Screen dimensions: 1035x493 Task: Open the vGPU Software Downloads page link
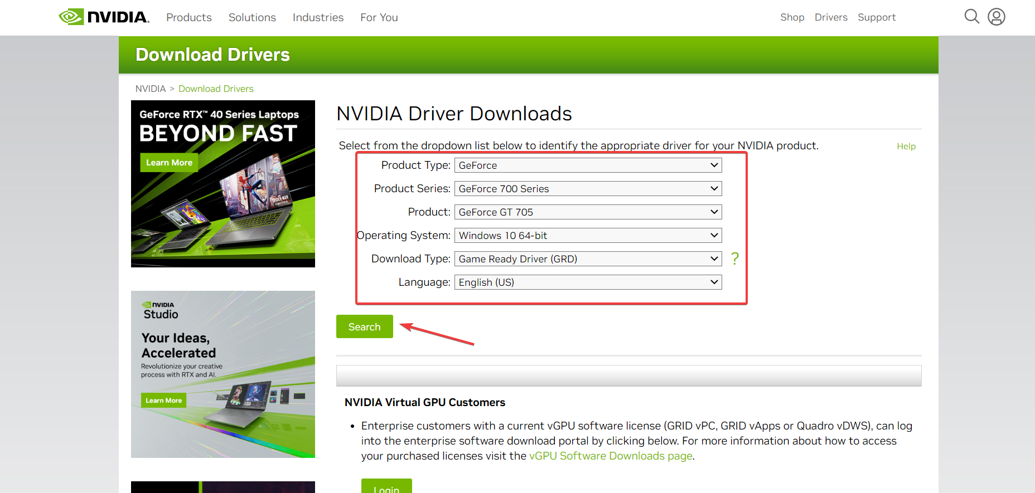611,456
